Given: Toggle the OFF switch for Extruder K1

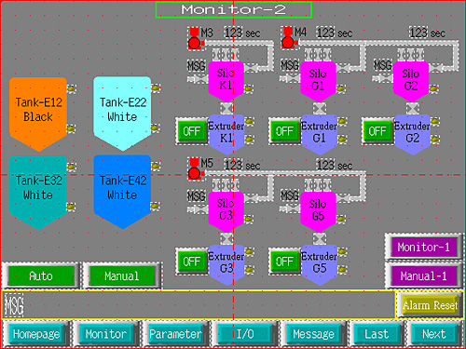Looking at the screenshot, I should click(x=192, y=131).
